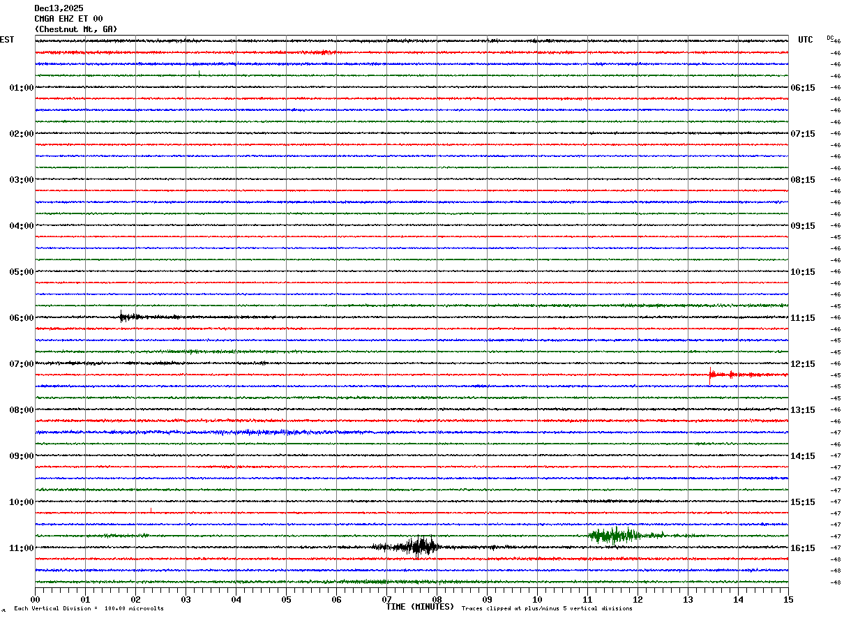Image resolution: width=844 pixels, height=618 pixels.
Task: Click the location label (Chestnut Mt, GA)
Action: 76,29
